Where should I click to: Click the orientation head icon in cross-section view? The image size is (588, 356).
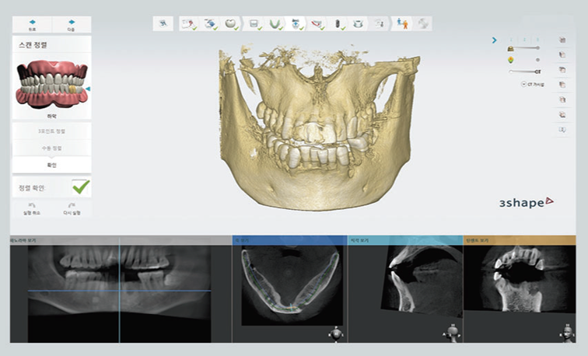coord(452,333)
